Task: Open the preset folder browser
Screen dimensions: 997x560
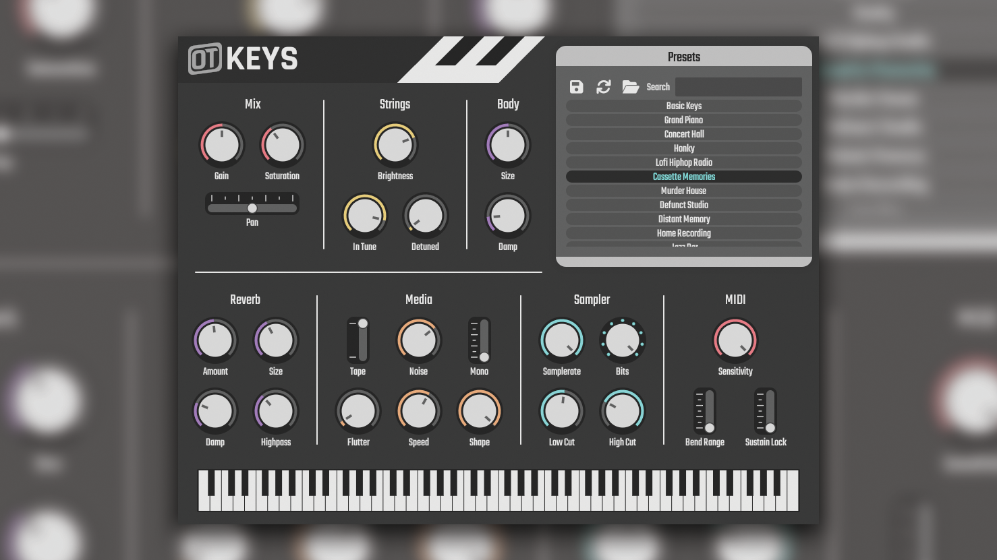Action: point(630,86)
